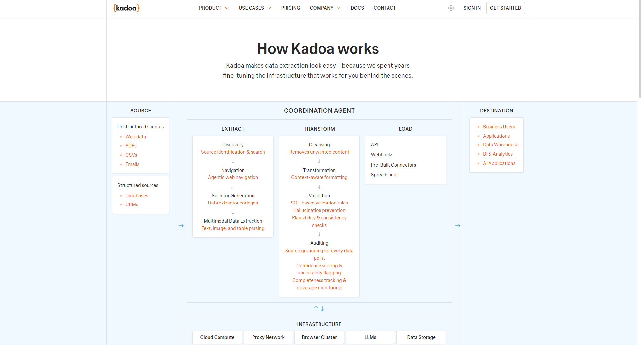Click the Kadoa logo
Screen dimensions: 641x345
[126, 8]
